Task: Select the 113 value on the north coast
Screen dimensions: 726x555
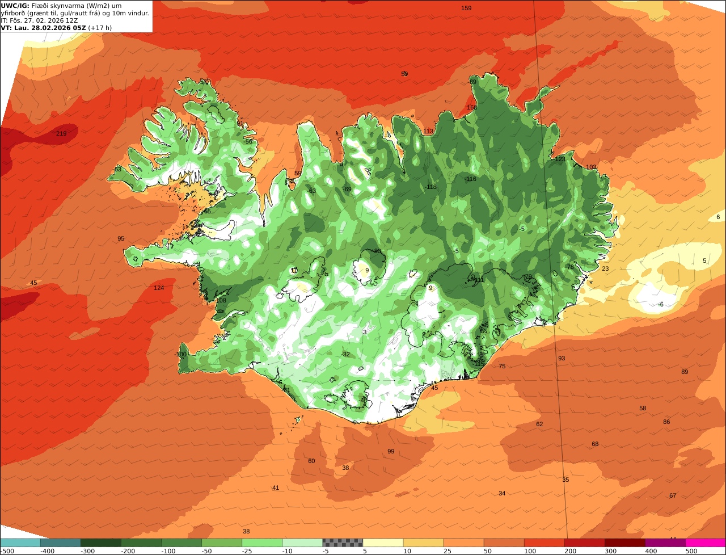Action: tap(428, 131)
